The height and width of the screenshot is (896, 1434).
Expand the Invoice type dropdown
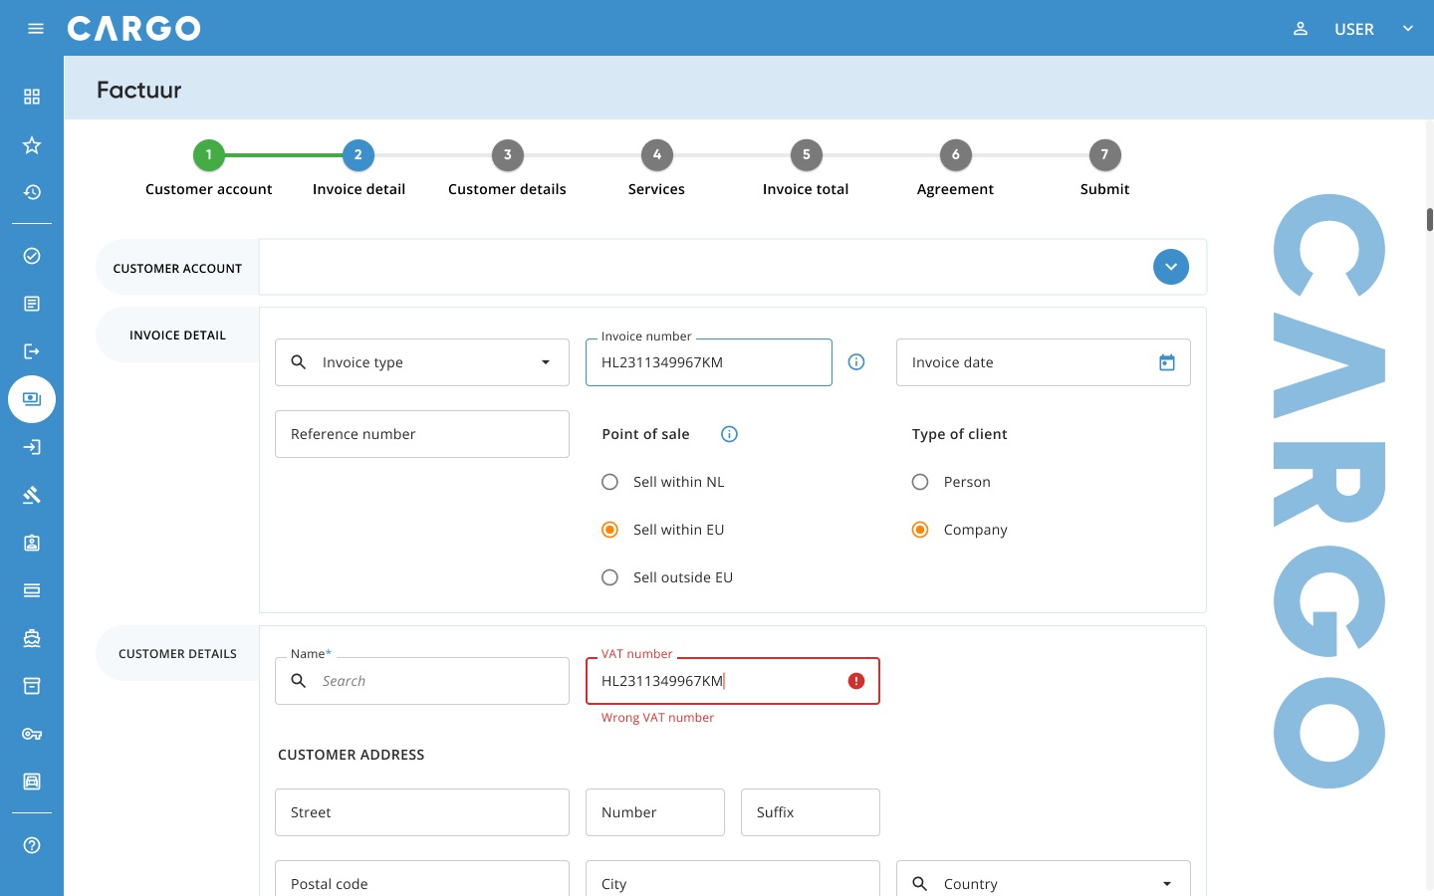pos(545,362)
